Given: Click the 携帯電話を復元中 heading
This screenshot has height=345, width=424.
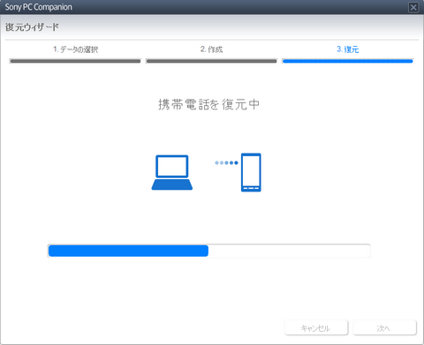Looking at the screenshot, I should 209,104.
